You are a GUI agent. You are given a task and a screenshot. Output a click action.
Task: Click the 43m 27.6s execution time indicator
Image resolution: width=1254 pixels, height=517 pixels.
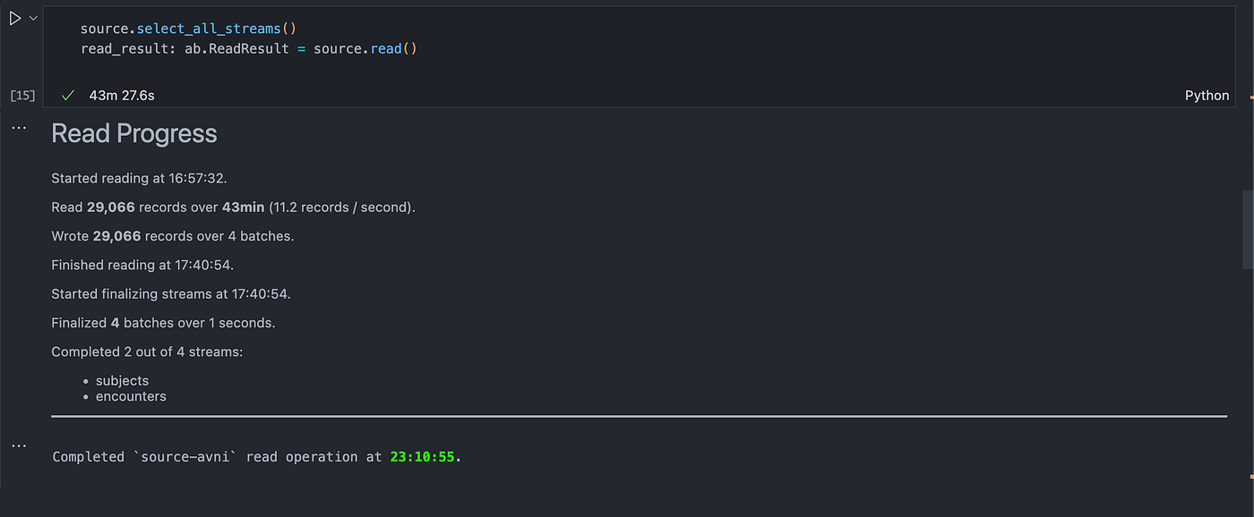click(122, 94)
